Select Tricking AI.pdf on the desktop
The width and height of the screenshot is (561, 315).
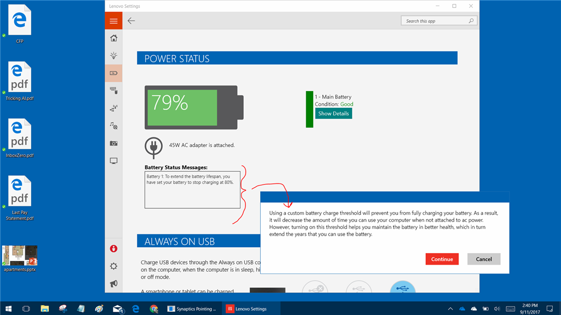click(20, 81)
